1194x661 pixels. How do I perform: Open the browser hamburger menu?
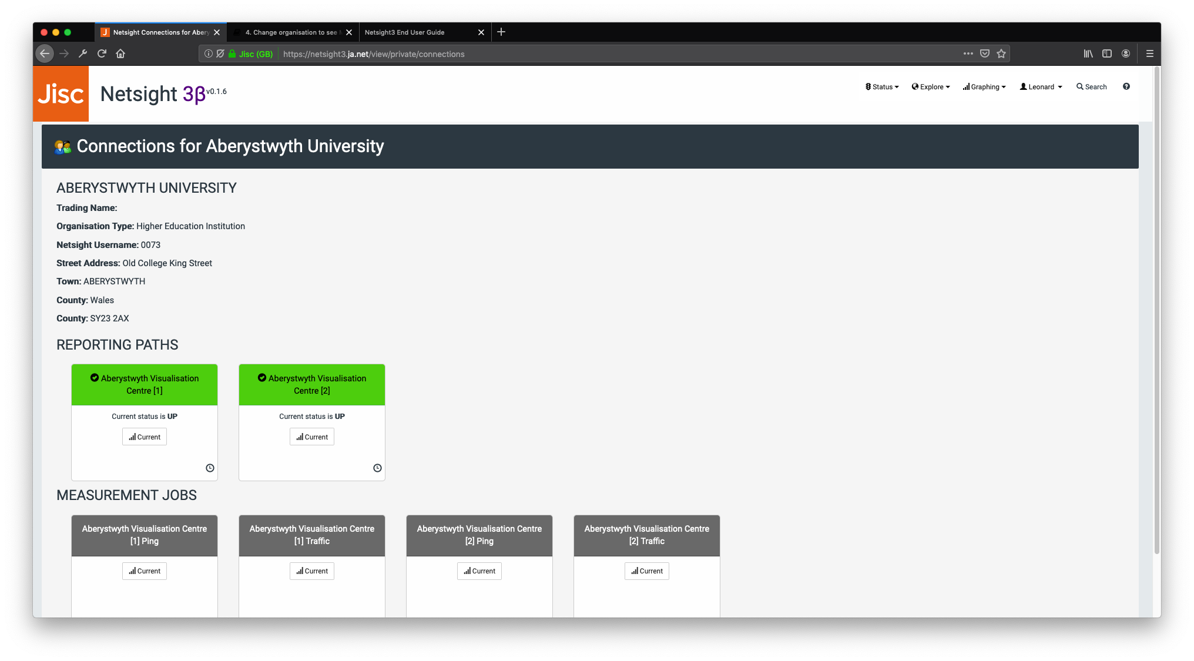[x=1150, y=53]
